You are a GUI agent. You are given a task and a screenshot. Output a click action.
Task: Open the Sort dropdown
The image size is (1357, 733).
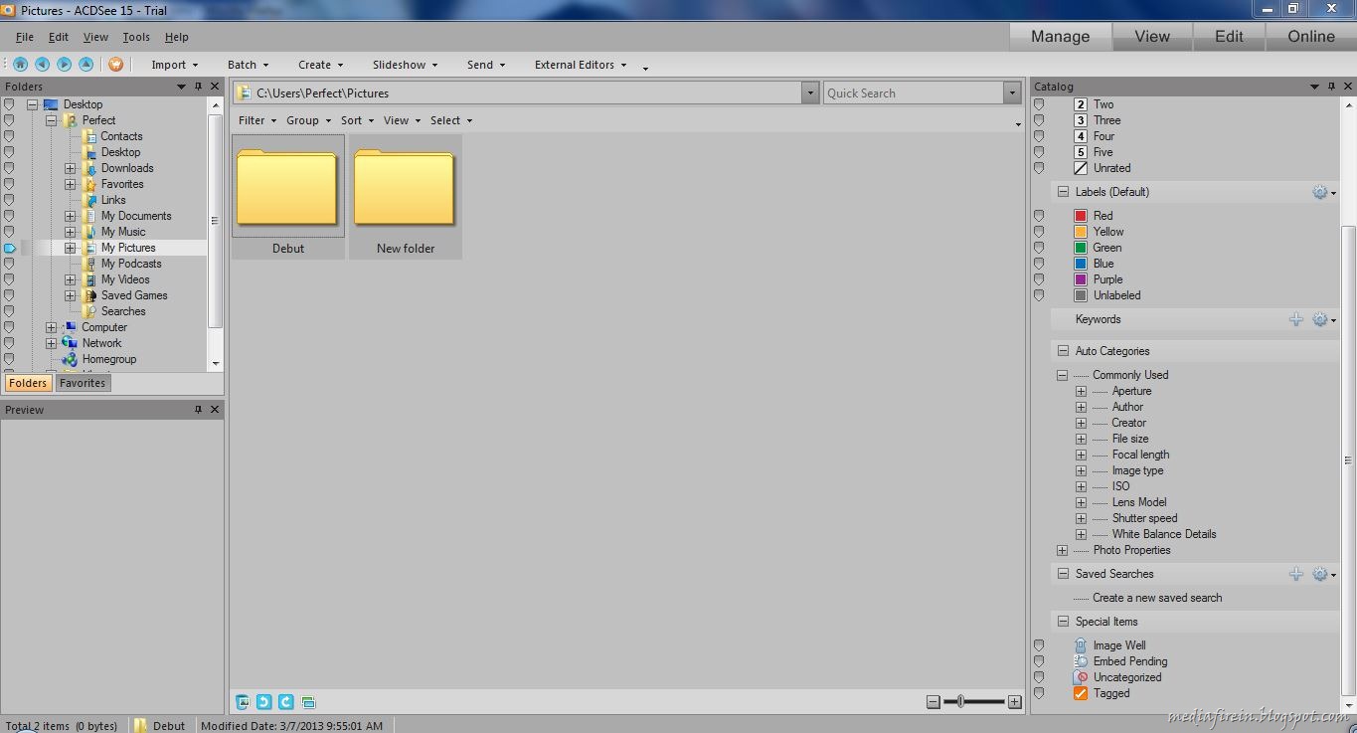[358, 120]
